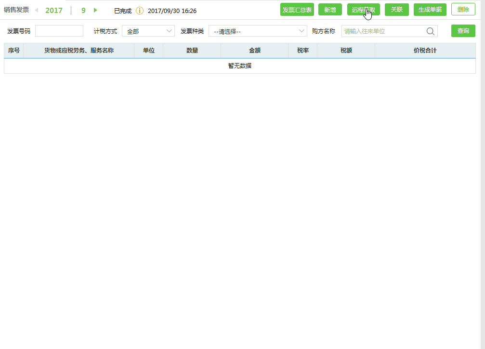Open the 计税方式 dropdown showing 全部

(148, 30)
